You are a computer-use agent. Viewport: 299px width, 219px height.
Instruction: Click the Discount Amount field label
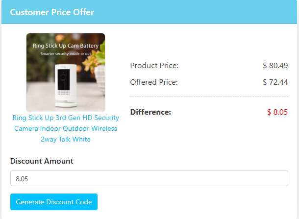click(42, 161)
